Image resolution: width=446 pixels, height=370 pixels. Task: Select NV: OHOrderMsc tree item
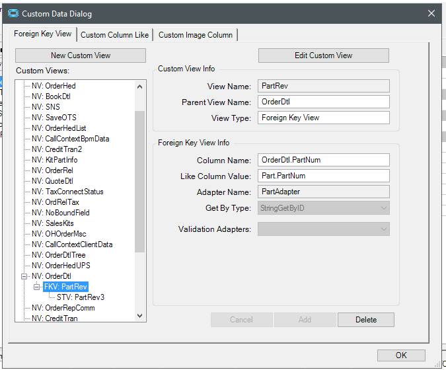coord(59,234)
